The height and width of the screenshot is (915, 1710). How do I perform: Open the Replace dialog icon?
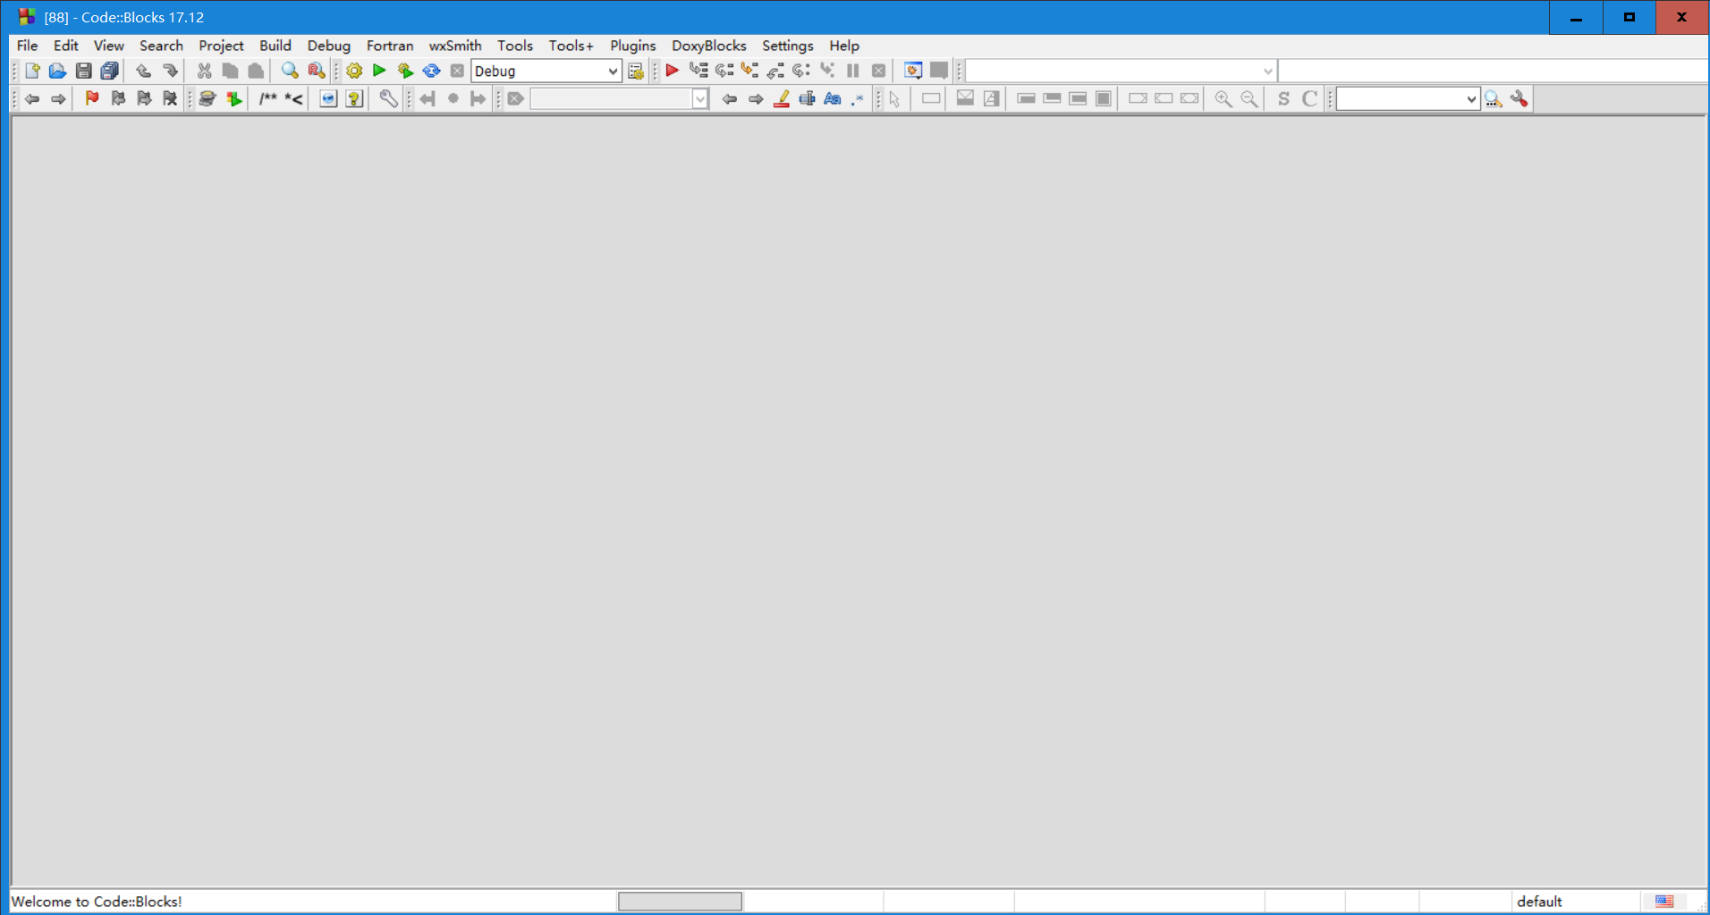316,71
